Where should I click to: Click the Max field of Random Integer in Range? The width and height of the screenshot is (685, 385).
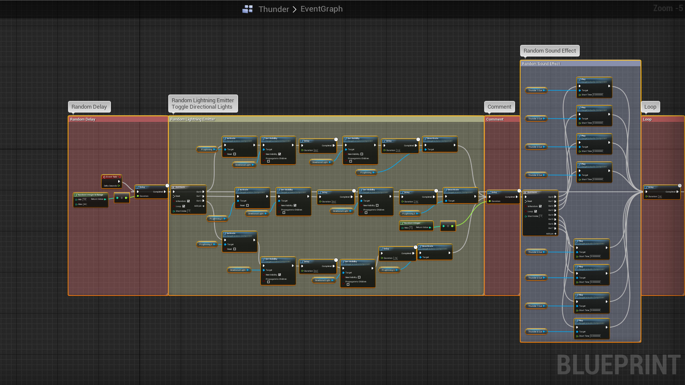[x=85, y=204]
